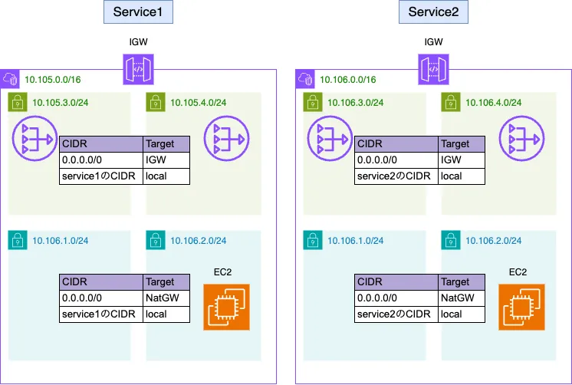
Task: Select Service2 private subnet 10.106.1.0/24 lock icon
Action: [x=313, y=240]
